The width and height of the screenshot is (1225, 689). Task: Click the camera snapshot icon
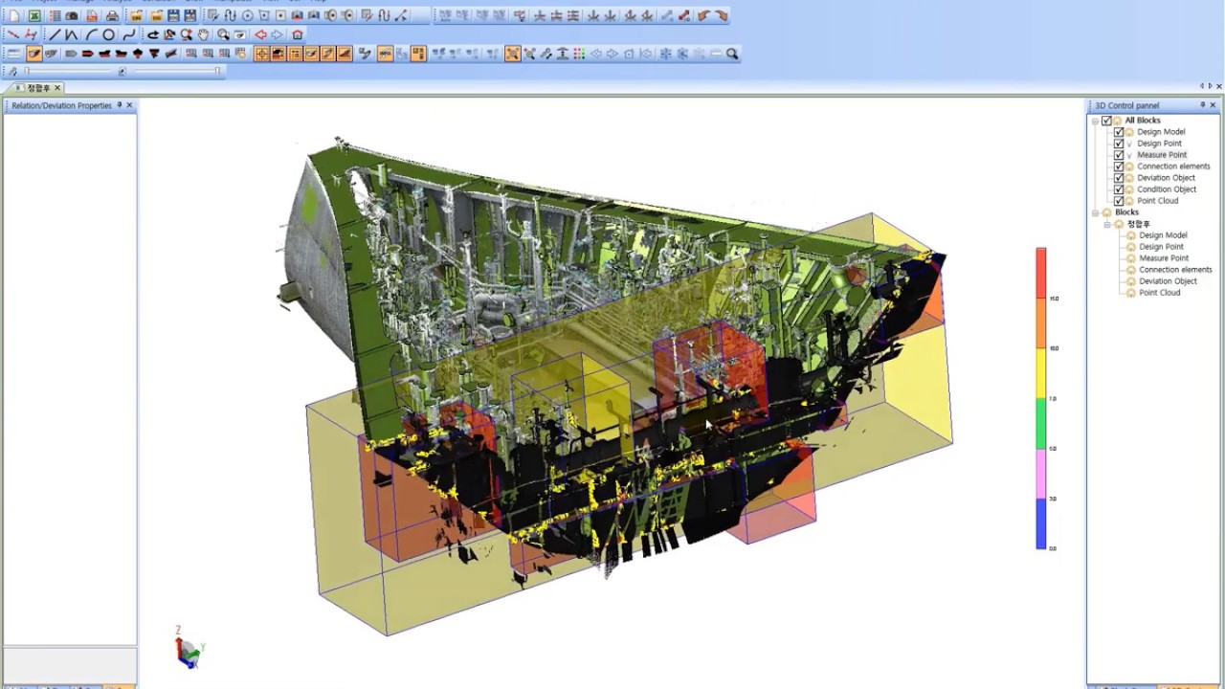point(72,15)
